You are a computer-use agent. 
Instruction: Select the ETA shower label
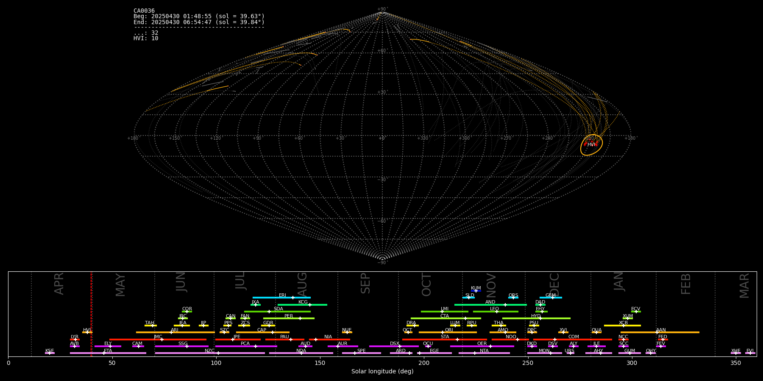(108, 351)
